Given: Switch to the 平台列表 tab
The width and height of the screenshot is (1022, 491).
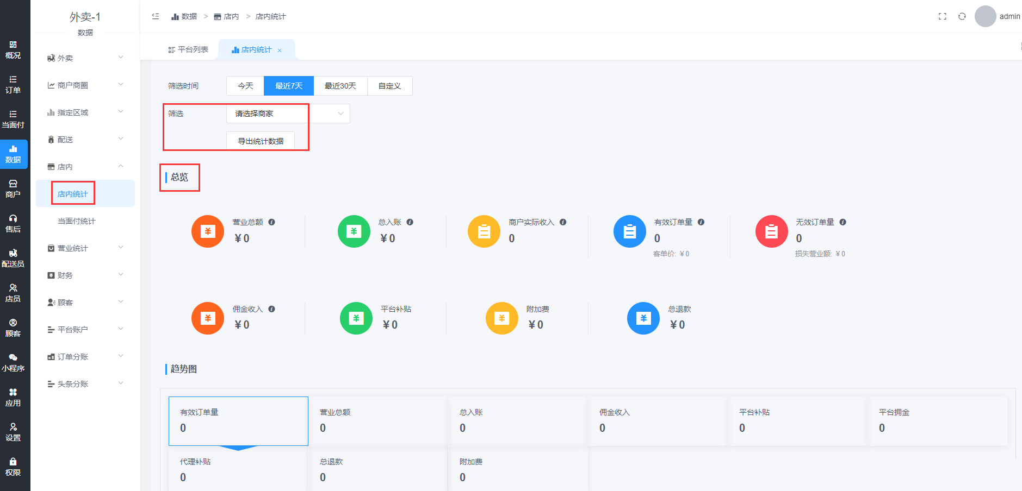Looking at the screenshot, I should 188,49.
